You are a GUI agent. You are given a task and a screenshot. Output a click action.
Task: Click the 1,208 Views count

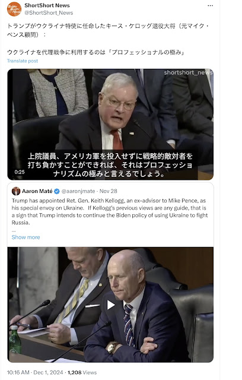tap(82, 372)
